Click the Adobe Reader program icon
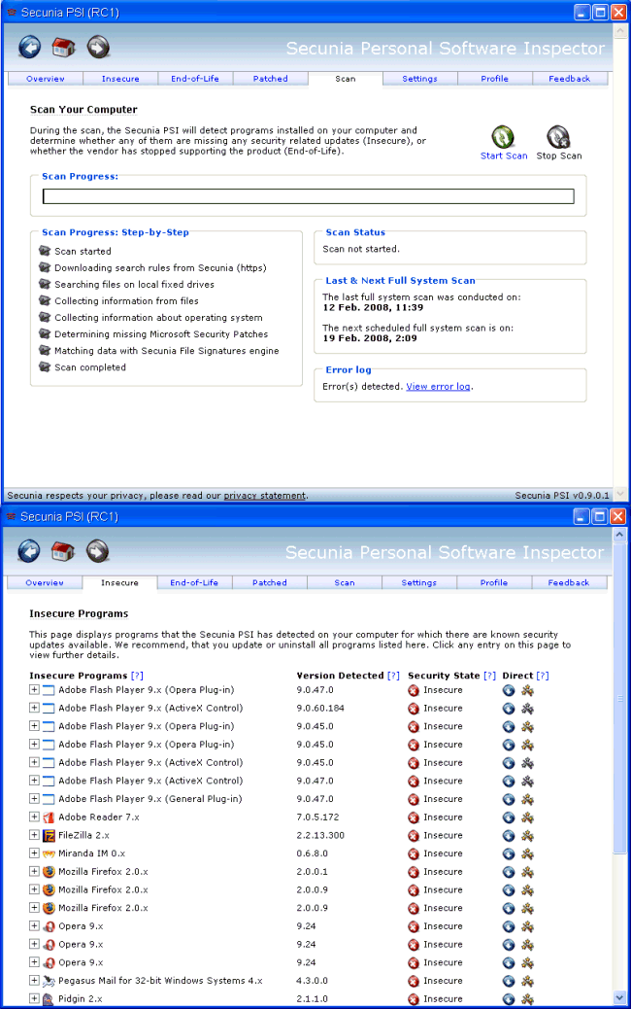The height and width of the screenshot is (1009, 631). pyautogui.click(x=49, y=818)
